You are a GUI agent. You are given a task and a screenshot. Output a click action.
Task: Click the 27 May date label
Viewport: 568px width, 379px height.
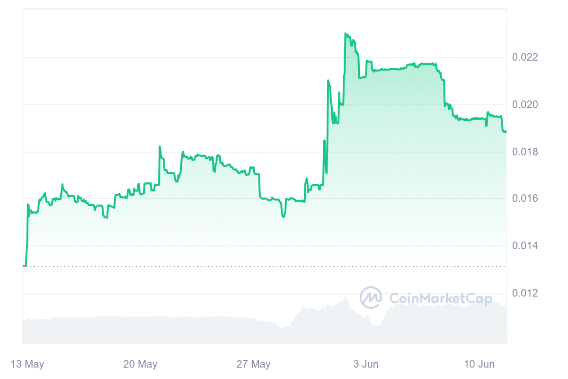pos(253,364)
